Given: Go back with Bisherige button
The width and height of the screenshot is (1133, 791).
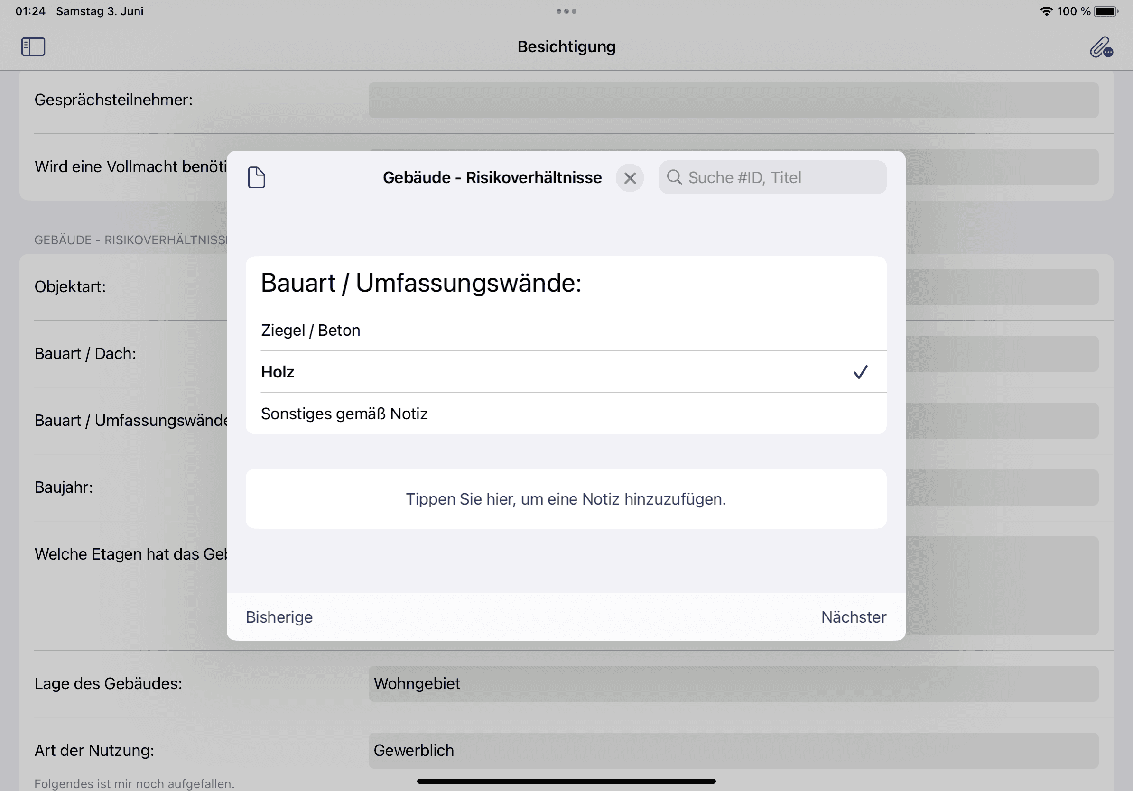Looking at the screenshot, I should [279, 617].
